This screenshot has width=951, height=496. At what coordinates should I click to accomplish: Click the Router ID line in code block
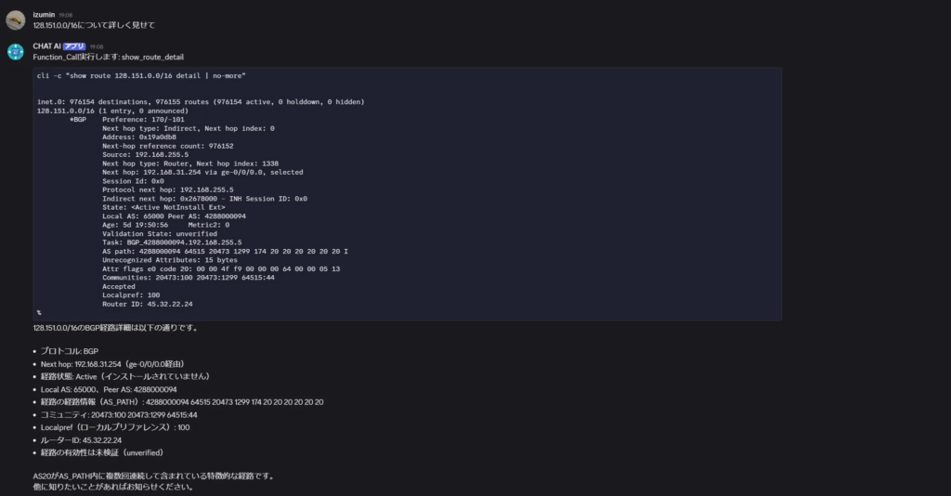click(x=148, y=305)
